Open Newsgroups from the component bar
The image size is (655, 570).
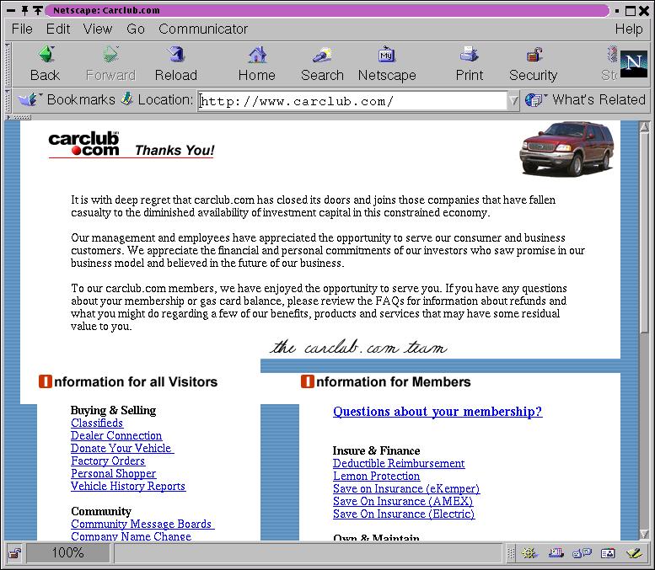(x=582, y=553)
